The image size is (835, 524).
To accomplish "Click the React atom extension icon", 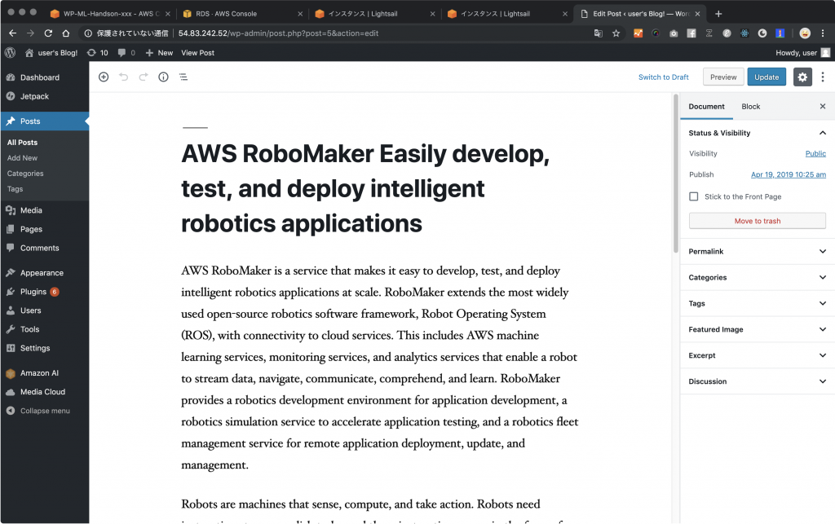I will (x=744, y=33).
